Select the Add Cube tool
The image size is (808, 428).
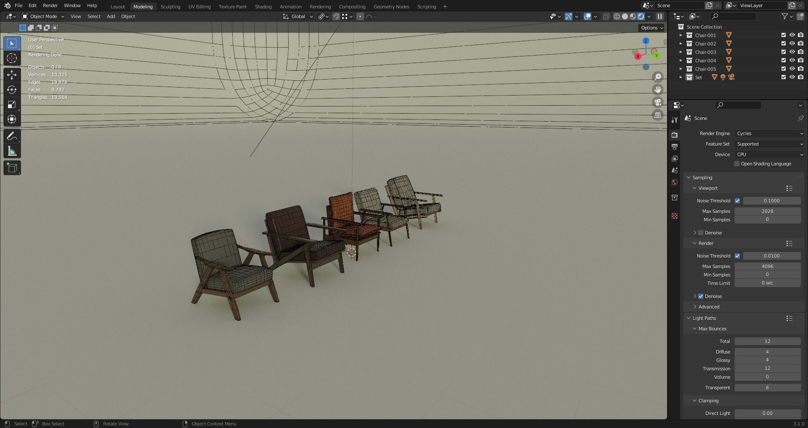tap(12, 168)
